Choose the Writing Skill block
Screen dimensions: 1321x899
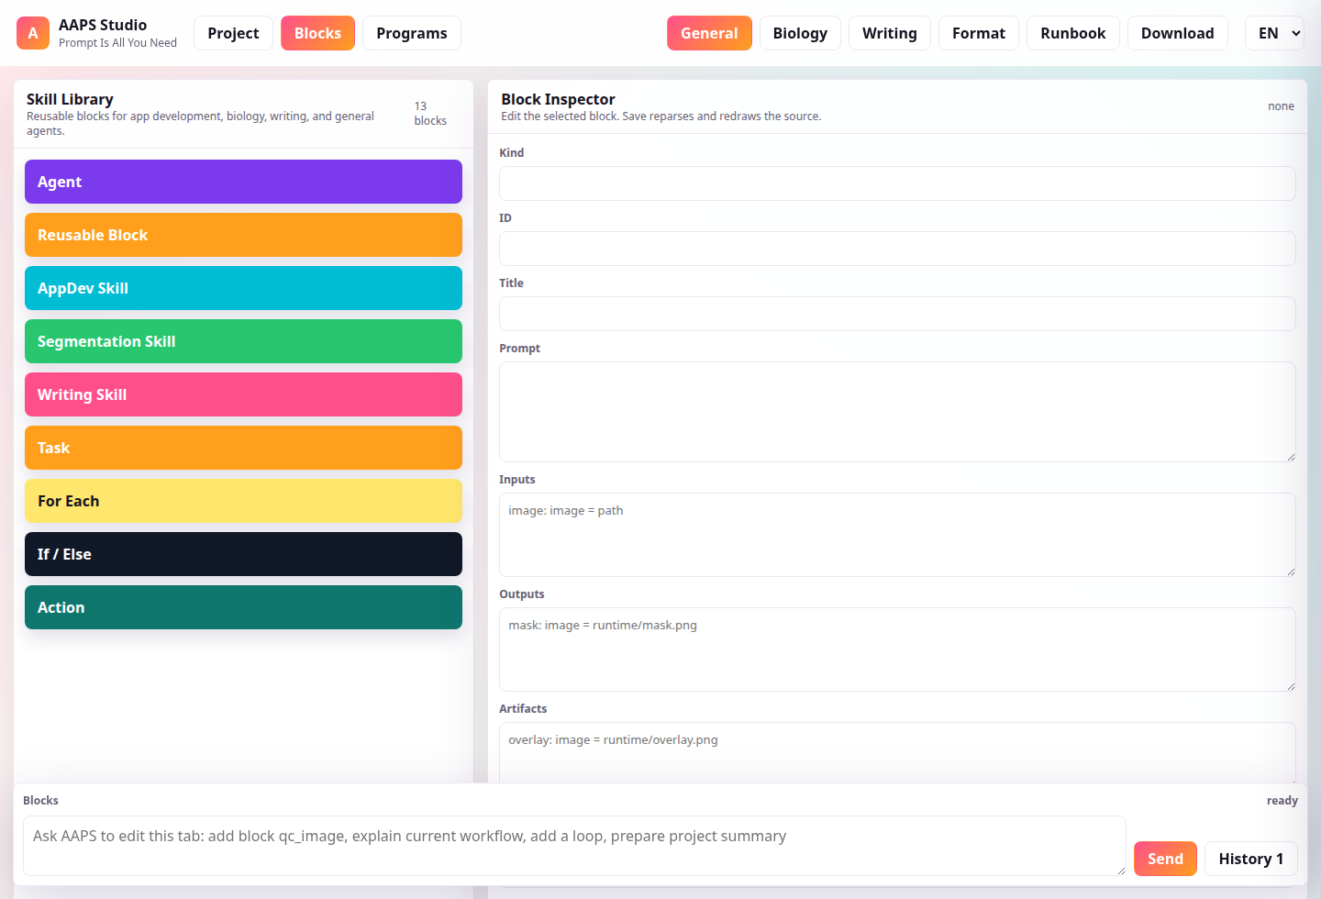pos(243,394)
